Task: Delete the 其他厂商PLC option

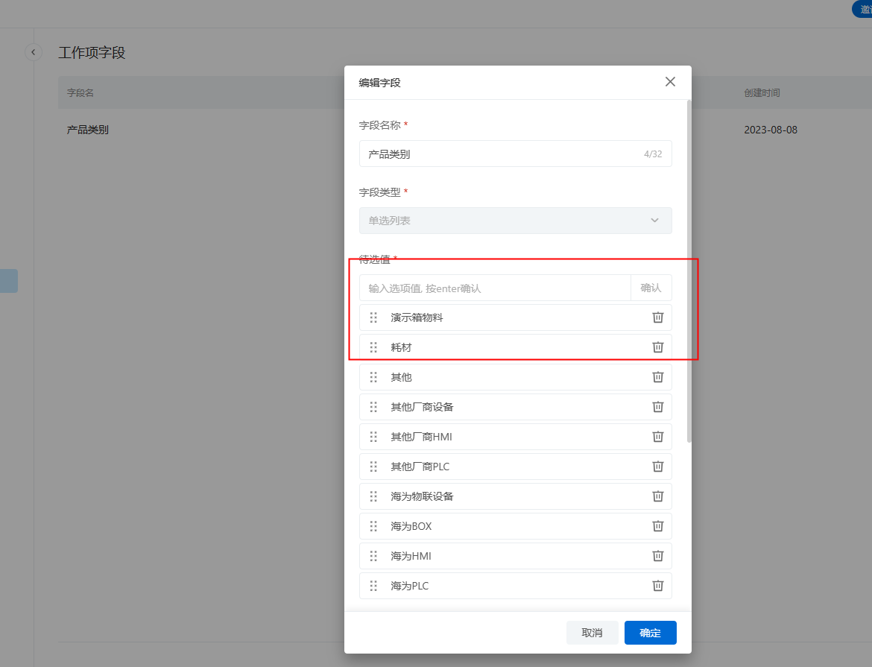Action: (x=657, y=467)
